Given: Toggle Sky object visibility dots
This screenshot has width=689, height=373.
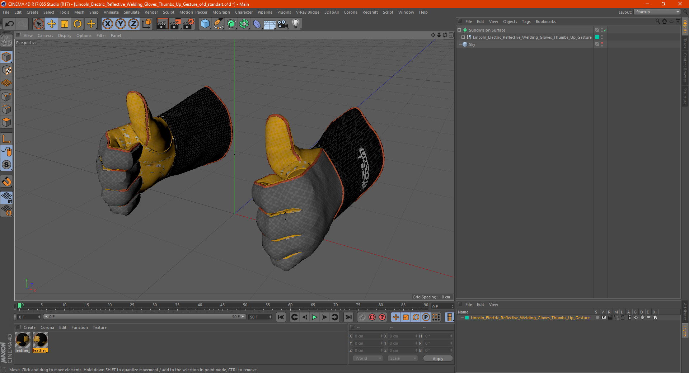Looking at the screenshot, I should click(602, 44).
